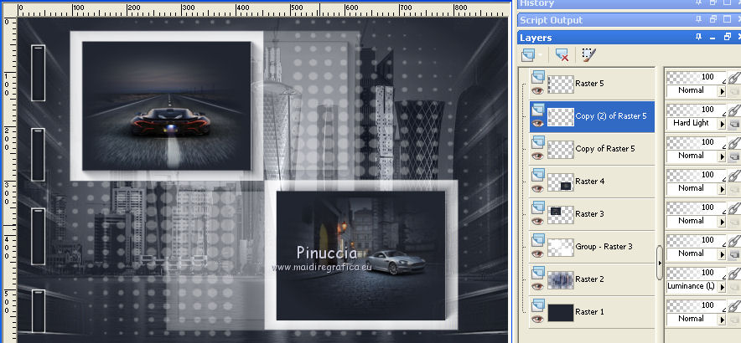Pin the Layers palette
This screenshot has height=343, width=741.
(x=699, y=38)
